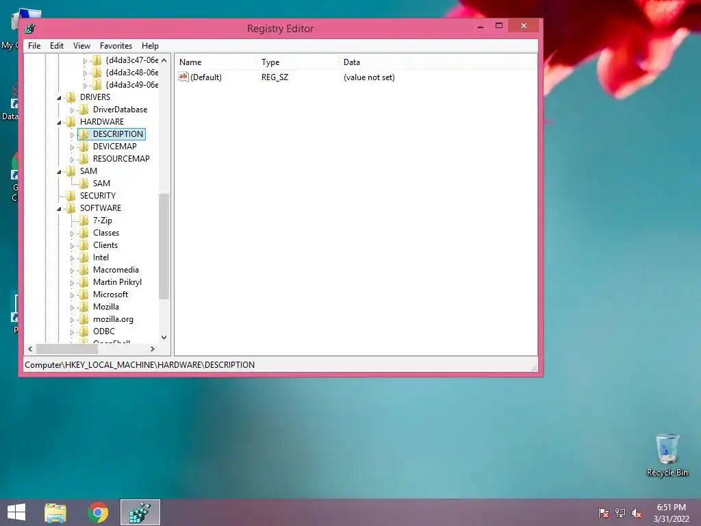Open the View menu

click(82, 46)
